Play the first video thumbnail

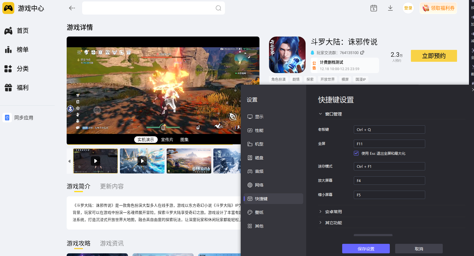pyautogui.click(x=96, y=161)
